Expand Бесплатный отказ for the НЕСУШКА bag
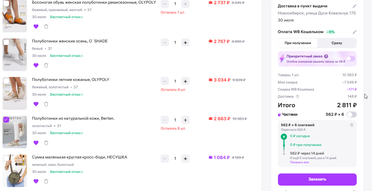 tap(67, 172)
